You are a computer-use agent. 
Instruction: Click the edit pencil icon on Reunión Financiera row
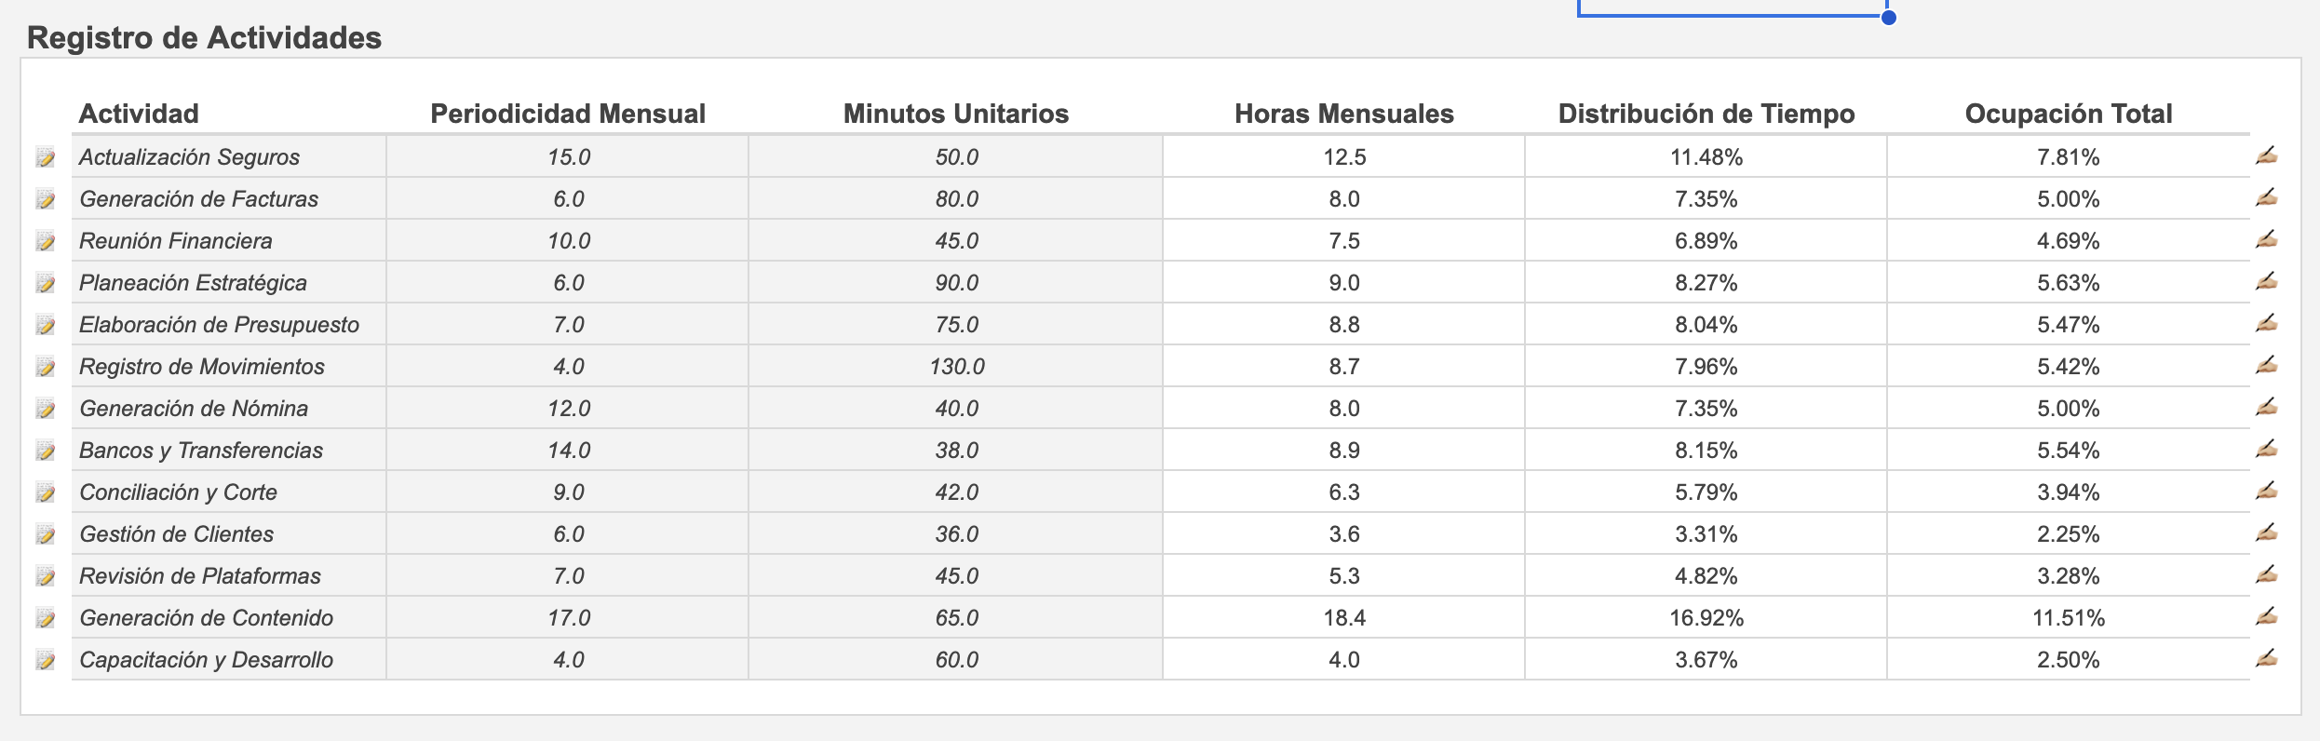click(x=2266, y=240)
